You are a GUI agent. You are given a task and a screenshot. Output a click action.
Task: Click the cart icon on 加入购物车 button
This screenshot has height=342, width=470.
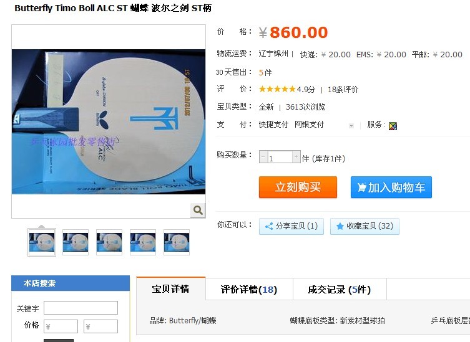[361, 188]
